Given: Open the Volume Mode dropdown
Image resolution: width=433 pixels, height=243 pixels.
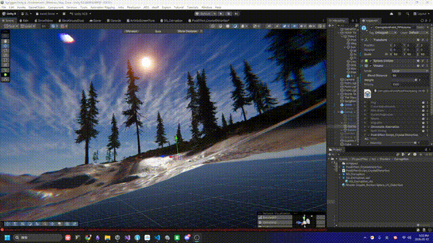Looking at the screenshot, I should tap(410, 71).
